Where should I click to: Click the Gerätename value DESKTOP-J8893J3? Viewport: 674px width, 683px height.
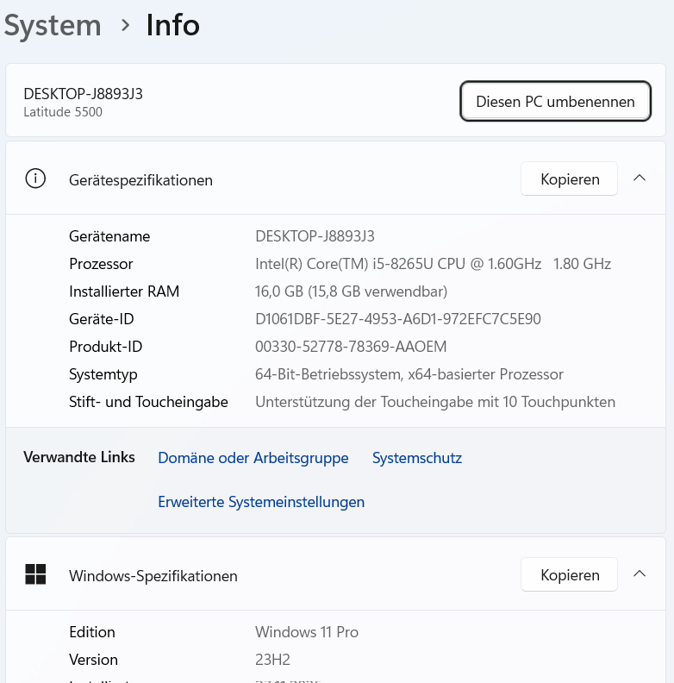315,236
